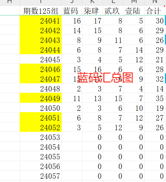Click the 合计 header cell
This screenshot has width=166, height=182.
click(x=155, y=11)
